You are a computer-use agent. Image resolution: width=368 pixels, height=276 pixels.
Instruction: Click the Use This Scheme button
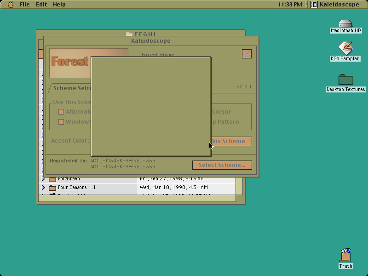(232, 141)
